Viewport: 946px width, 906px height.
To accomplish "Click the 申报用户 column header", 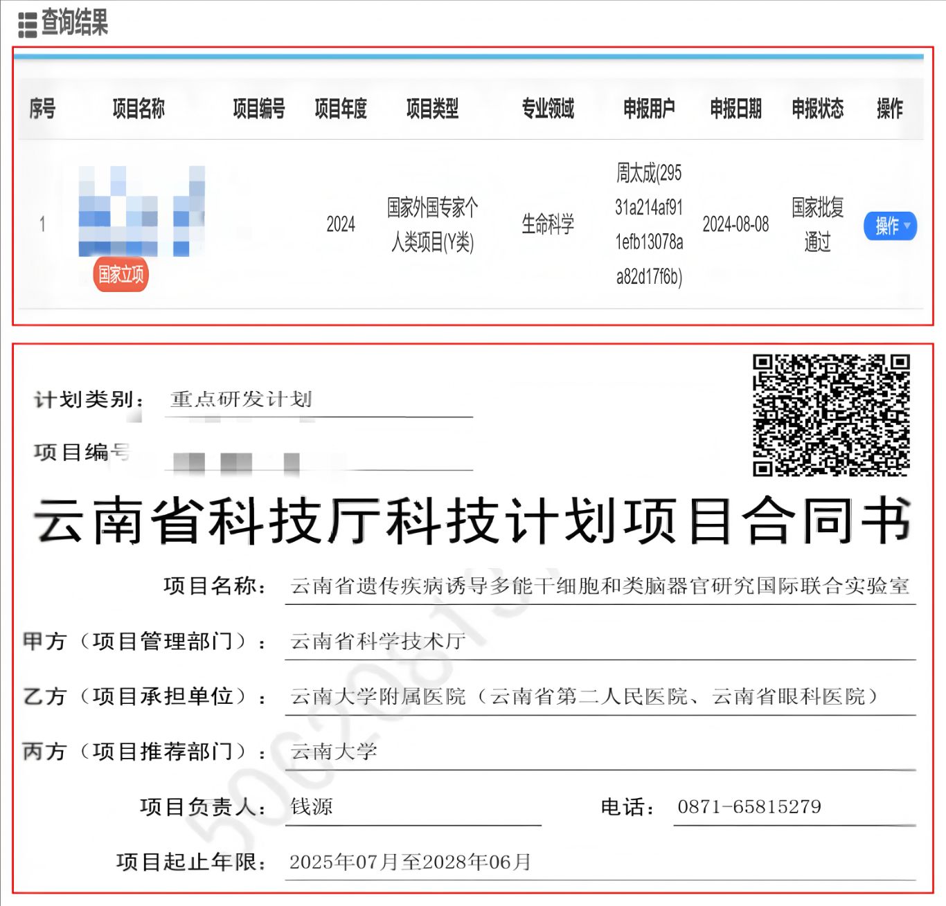I will coord(649,109).
